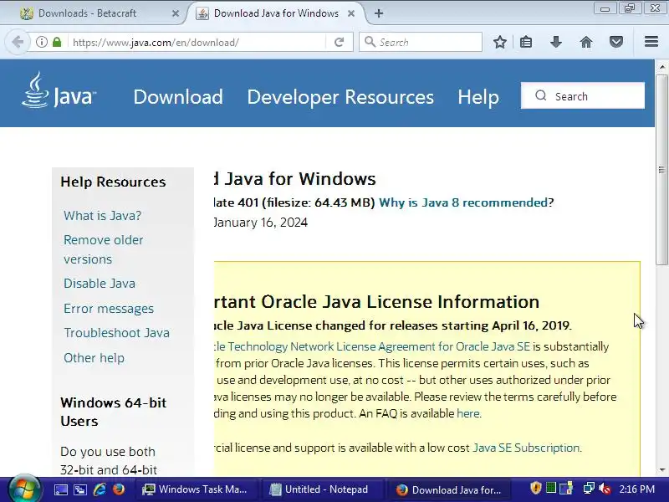Screen dimensions: 669x502
Task: Go to the home page icon
Action: coord(586,42)
